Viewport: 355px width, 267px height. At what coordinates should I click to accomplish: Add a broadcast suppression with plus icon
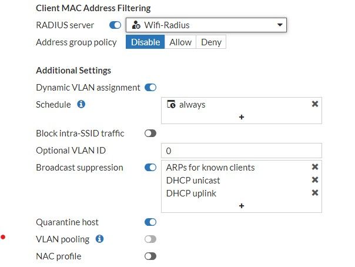pyautogui.click(x=242, y=205)
